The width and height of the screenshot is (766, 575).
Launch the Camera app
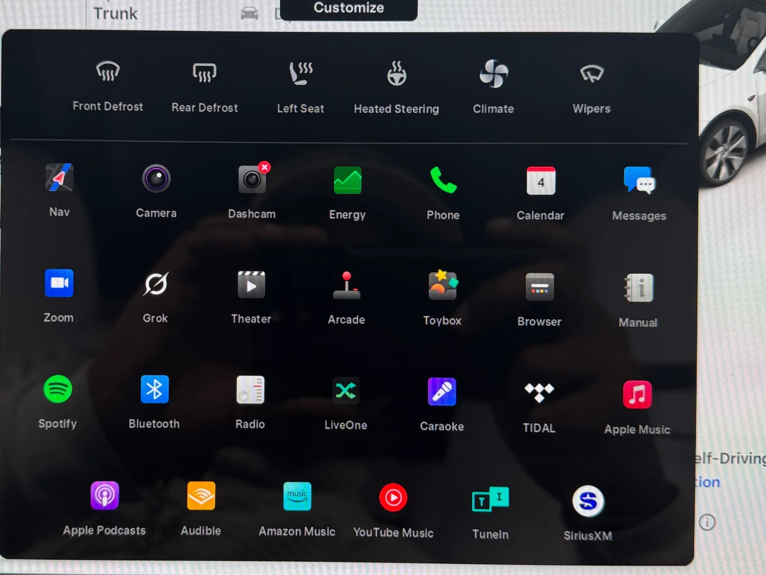click(156, 179)
